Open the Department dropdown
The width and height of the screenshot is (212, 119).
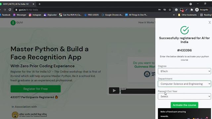184,84
